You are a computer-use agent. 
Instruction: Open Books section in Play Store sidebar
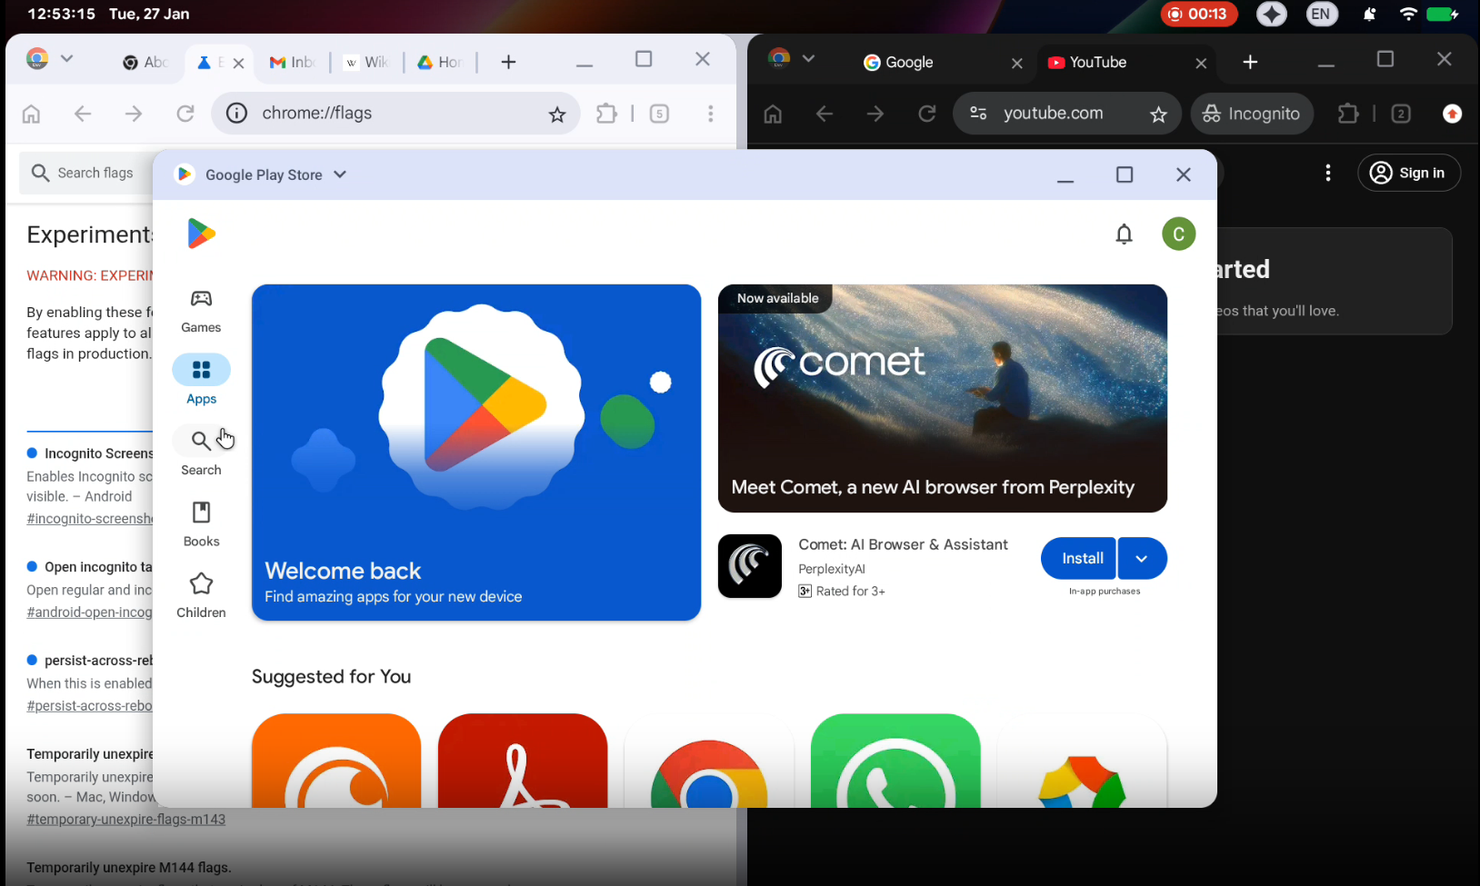tap(201, 523)
